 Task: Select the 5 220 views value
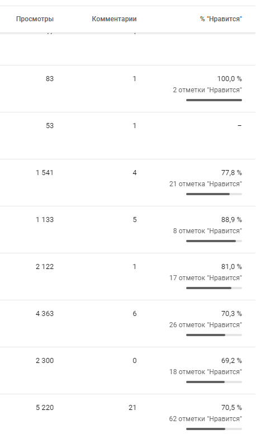tap(44, 408)
